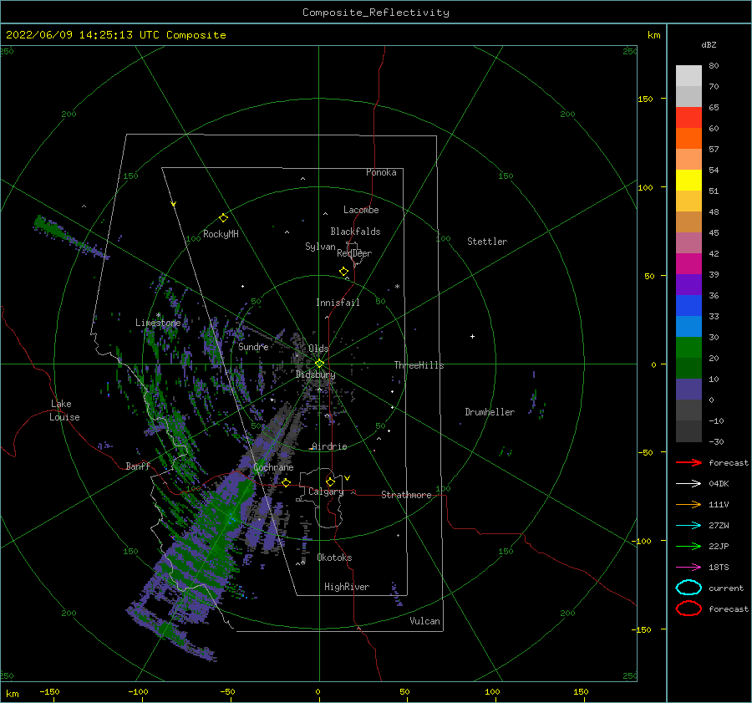This screenshot has height=703, width=752.
Task: Click the yellow diamond marker below RedDeer
Action: pyautogui.click(x=343, y=271)
